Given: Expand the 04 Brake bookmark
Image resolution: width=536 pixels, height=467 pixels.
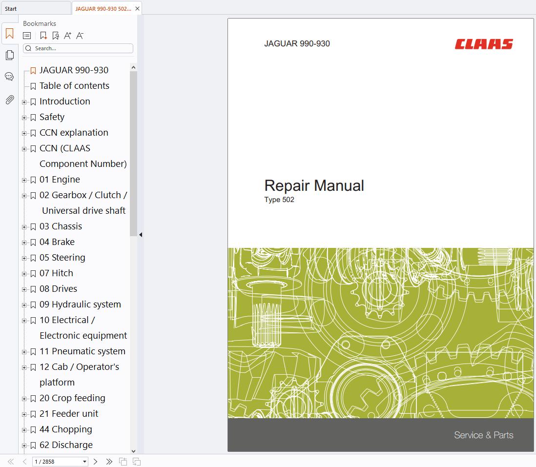Looking at the screenshot, I should pyautogui.click(x=24, y=243).
